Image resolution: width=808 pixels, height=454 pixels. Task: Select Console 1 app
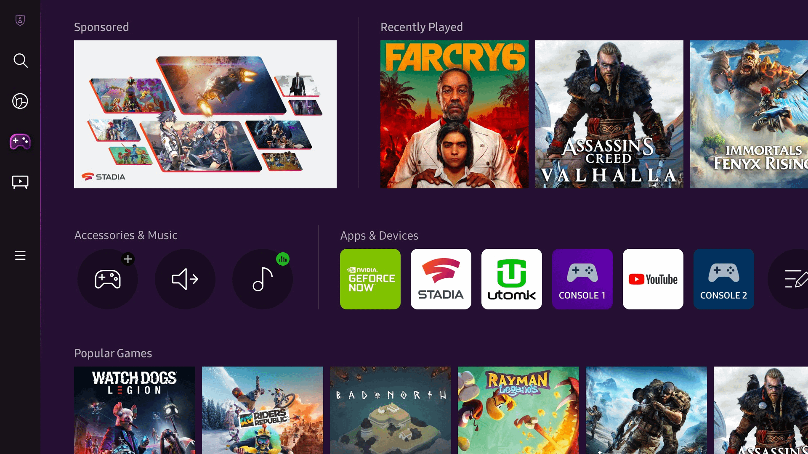point(582,279)
